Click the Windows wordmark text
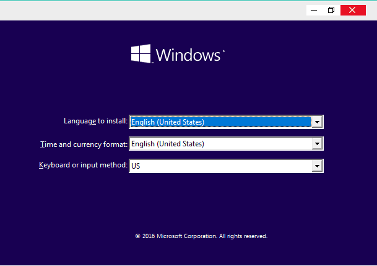Screen dimensions: 377x266 pos(188,55)
